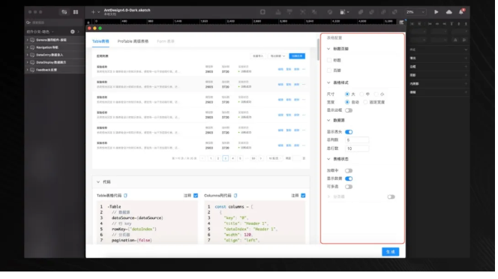Screen dimensions: 498x279
Task: Select the 小 size radio button
Action: click(376, 94)
